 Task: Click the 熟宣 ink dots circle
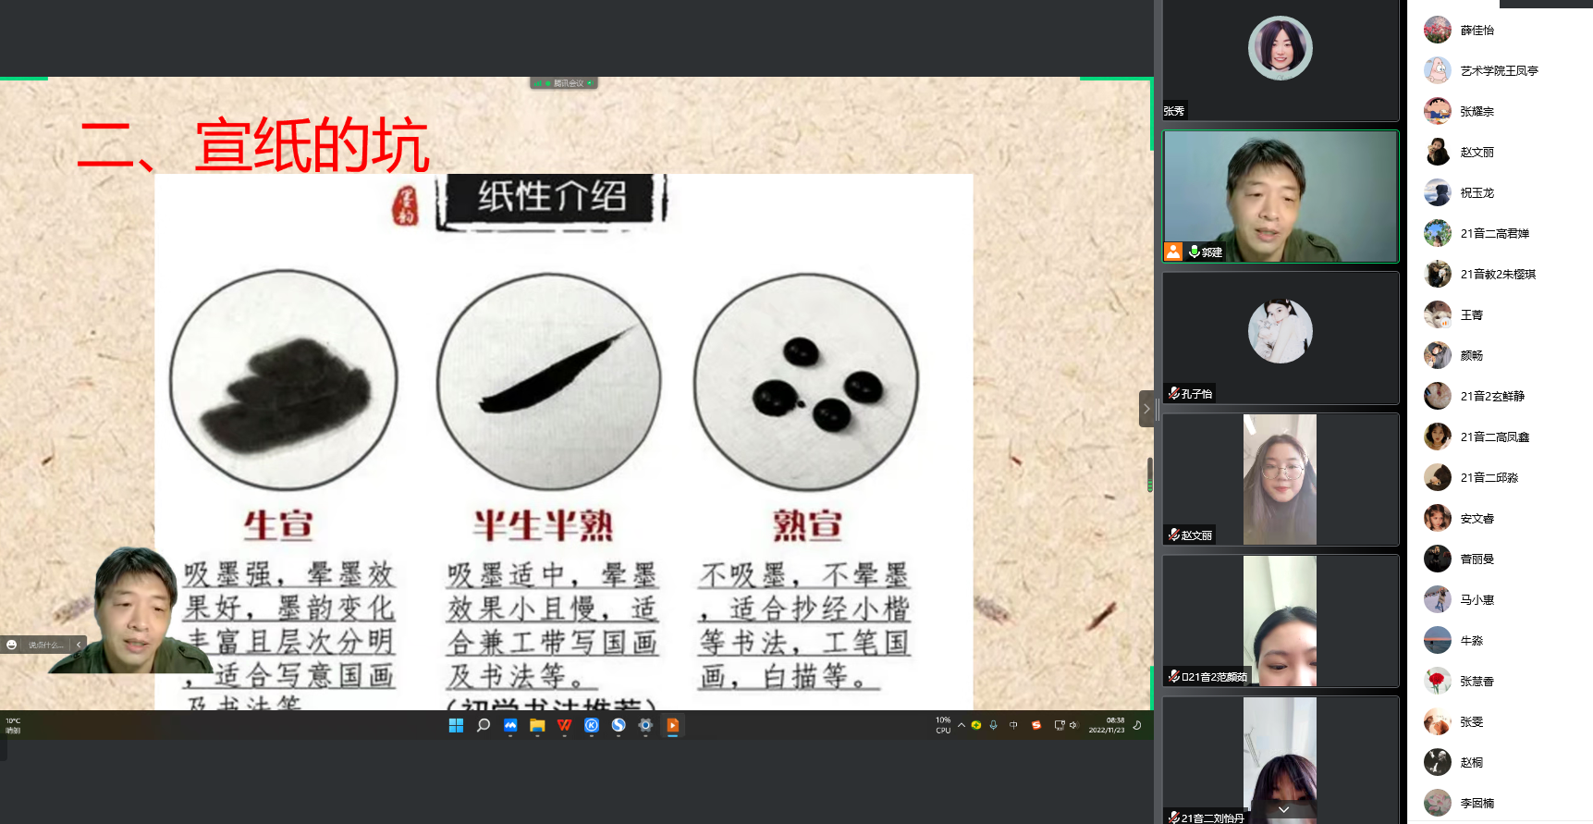click(x=806, y=381)
